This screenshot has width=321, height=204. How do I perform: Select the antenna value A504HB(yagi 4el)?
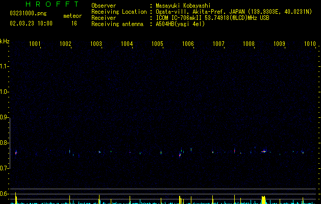[180, 24]
